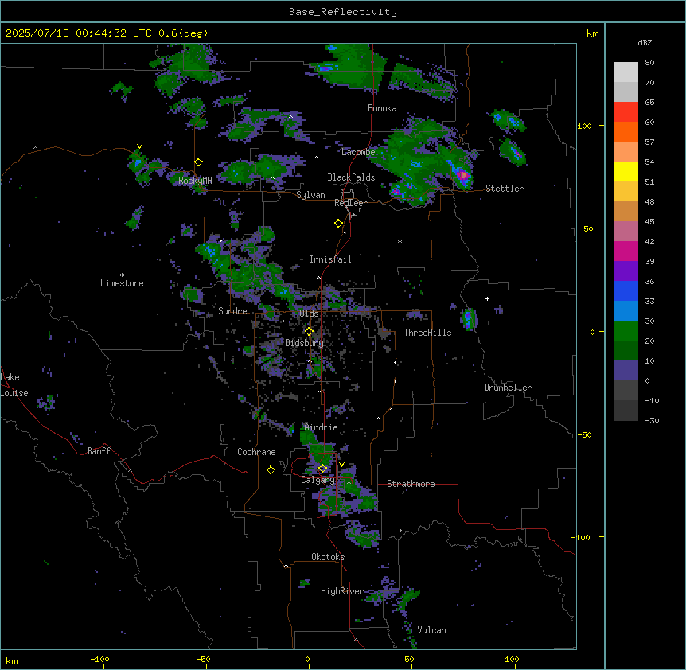The width and height of the screenshot is (686, 670).
Task: Click the Airdrie label
Action: click(322, 427)
